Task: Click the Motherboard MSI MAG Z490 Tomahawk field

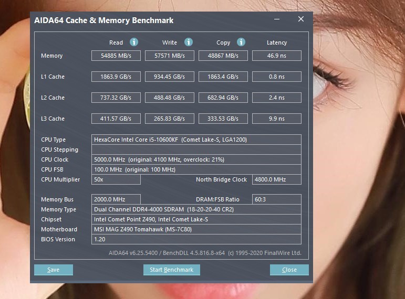Action: (196, 229)
